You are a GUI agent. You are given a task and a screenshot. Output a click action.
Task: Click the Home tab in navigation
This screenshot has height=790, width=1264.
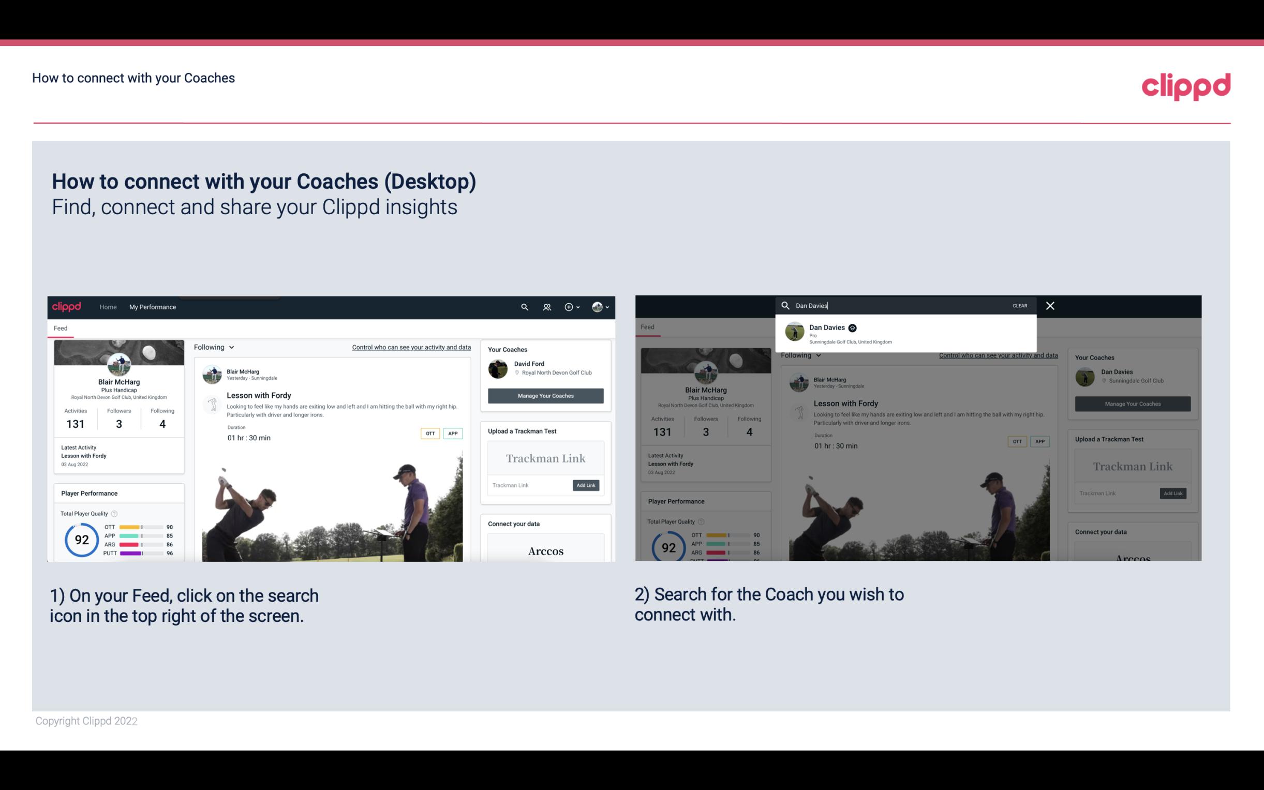click(x=108, y=307)
